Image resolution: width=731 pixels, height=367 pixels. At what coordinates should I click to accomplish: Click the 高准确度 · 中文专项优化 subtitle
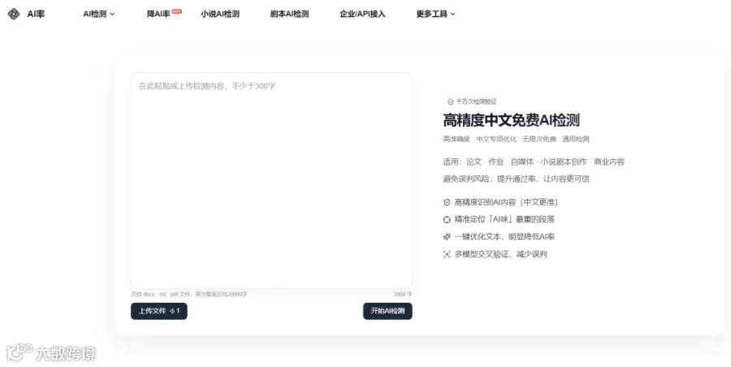click(x=516, y=139)
